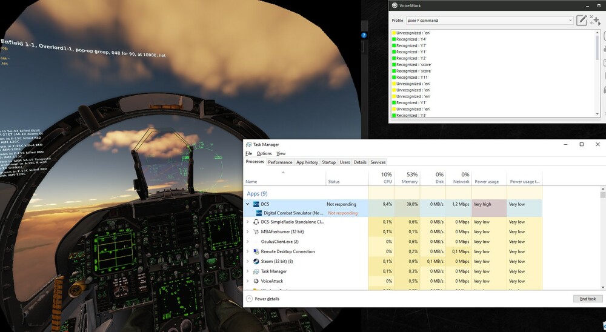Click the Remote Desktop Connection icon
Viewport: 606px width, 332px height.
[x=256, y=251]
